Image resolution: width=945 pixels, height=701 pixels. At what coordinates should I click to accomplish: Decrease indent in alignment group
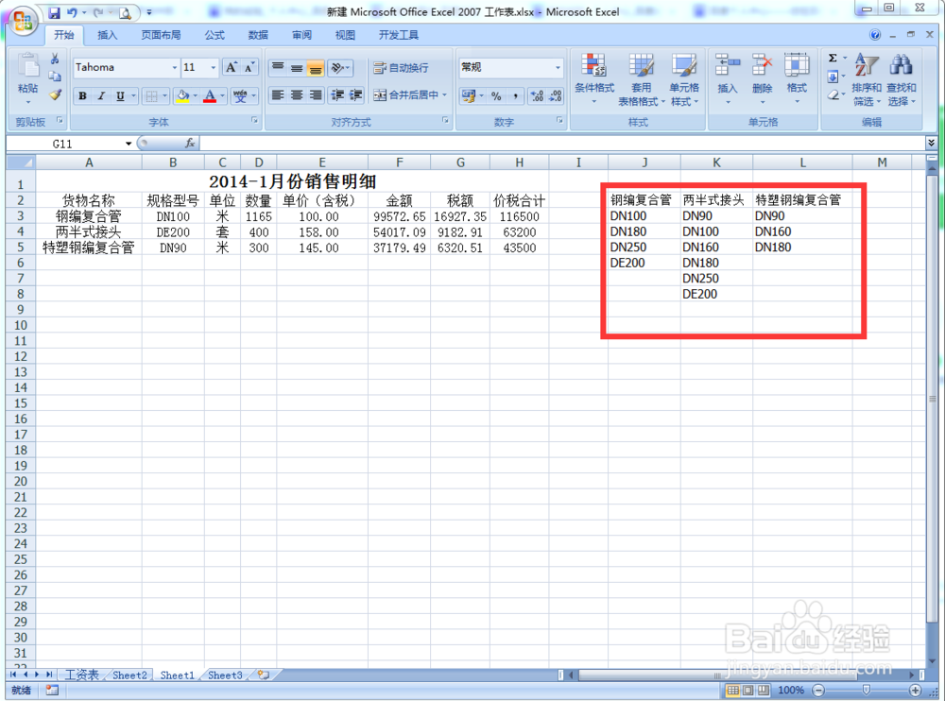click(x=337, y=94)
